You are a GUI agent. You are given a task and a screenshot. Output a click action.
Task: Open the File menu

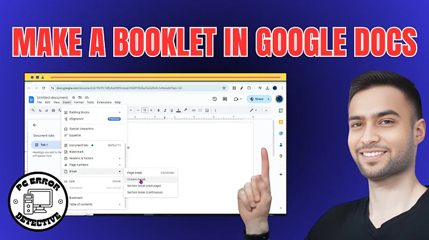[x=39, y=102]
